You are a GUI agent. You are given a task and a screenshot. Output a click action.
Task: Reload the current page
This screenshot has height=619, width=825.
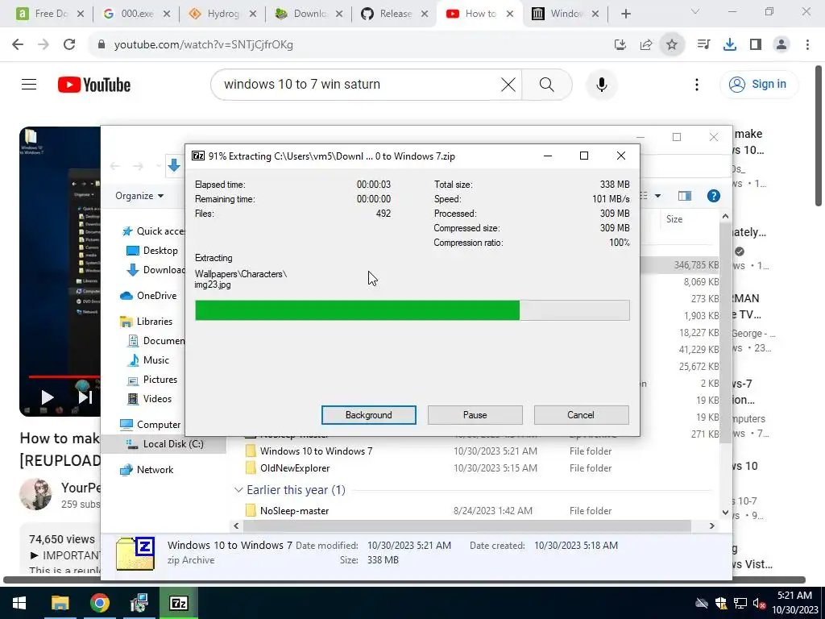[x=69, y=45]
